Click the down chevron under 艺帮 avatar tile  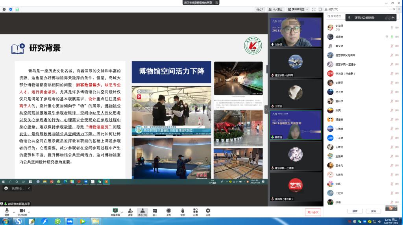(x=296, y=191)
